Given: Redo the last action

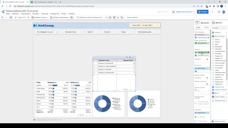Looking at the screenshot, I should [x=6, y=17].
